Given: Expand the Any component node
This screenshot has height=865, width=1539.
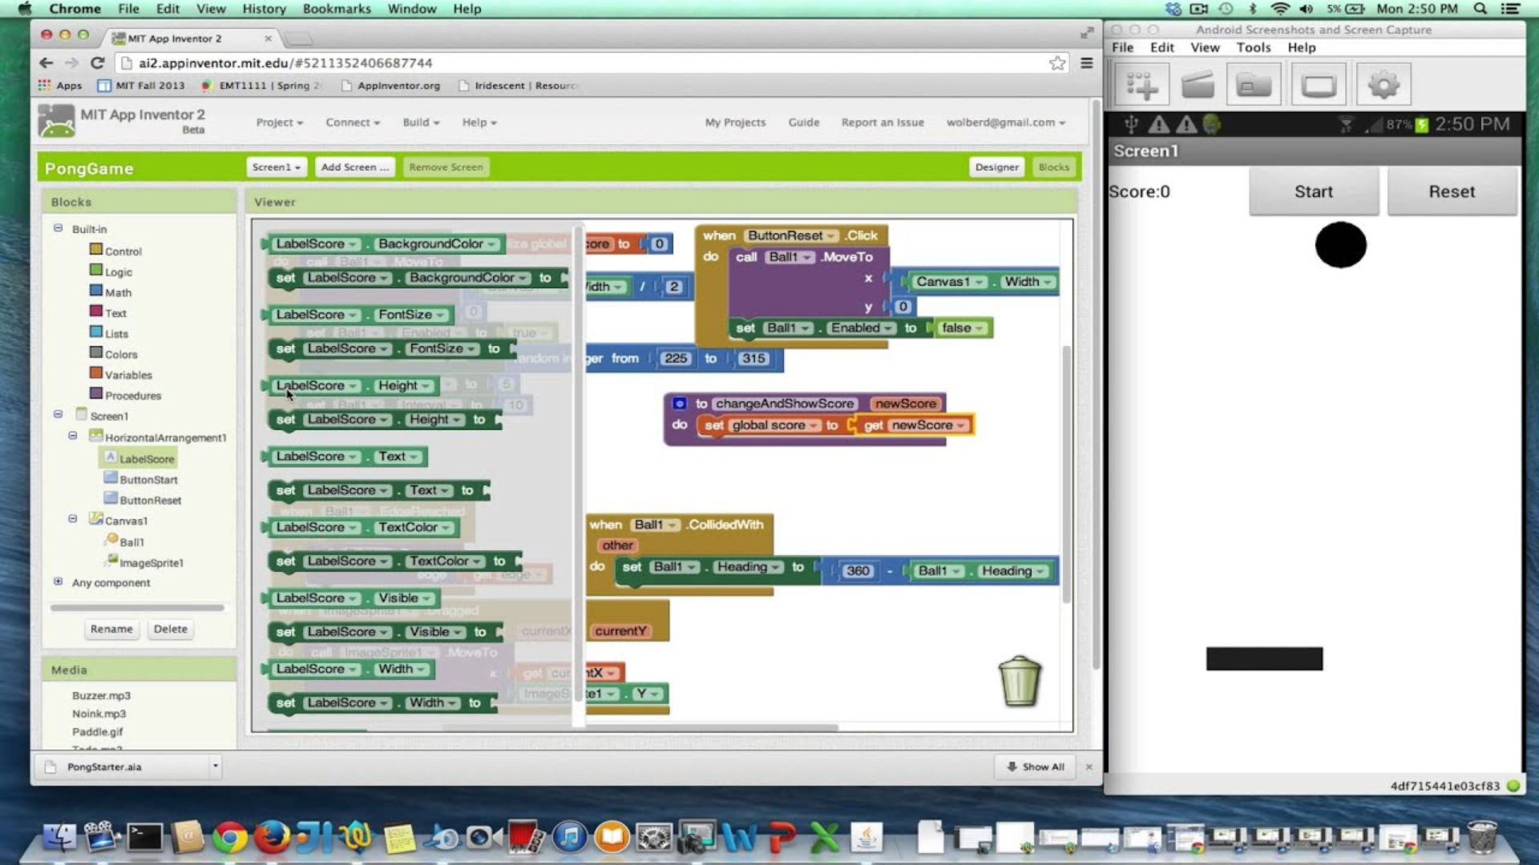Looking at the screenshot, I should coord(58,581).
